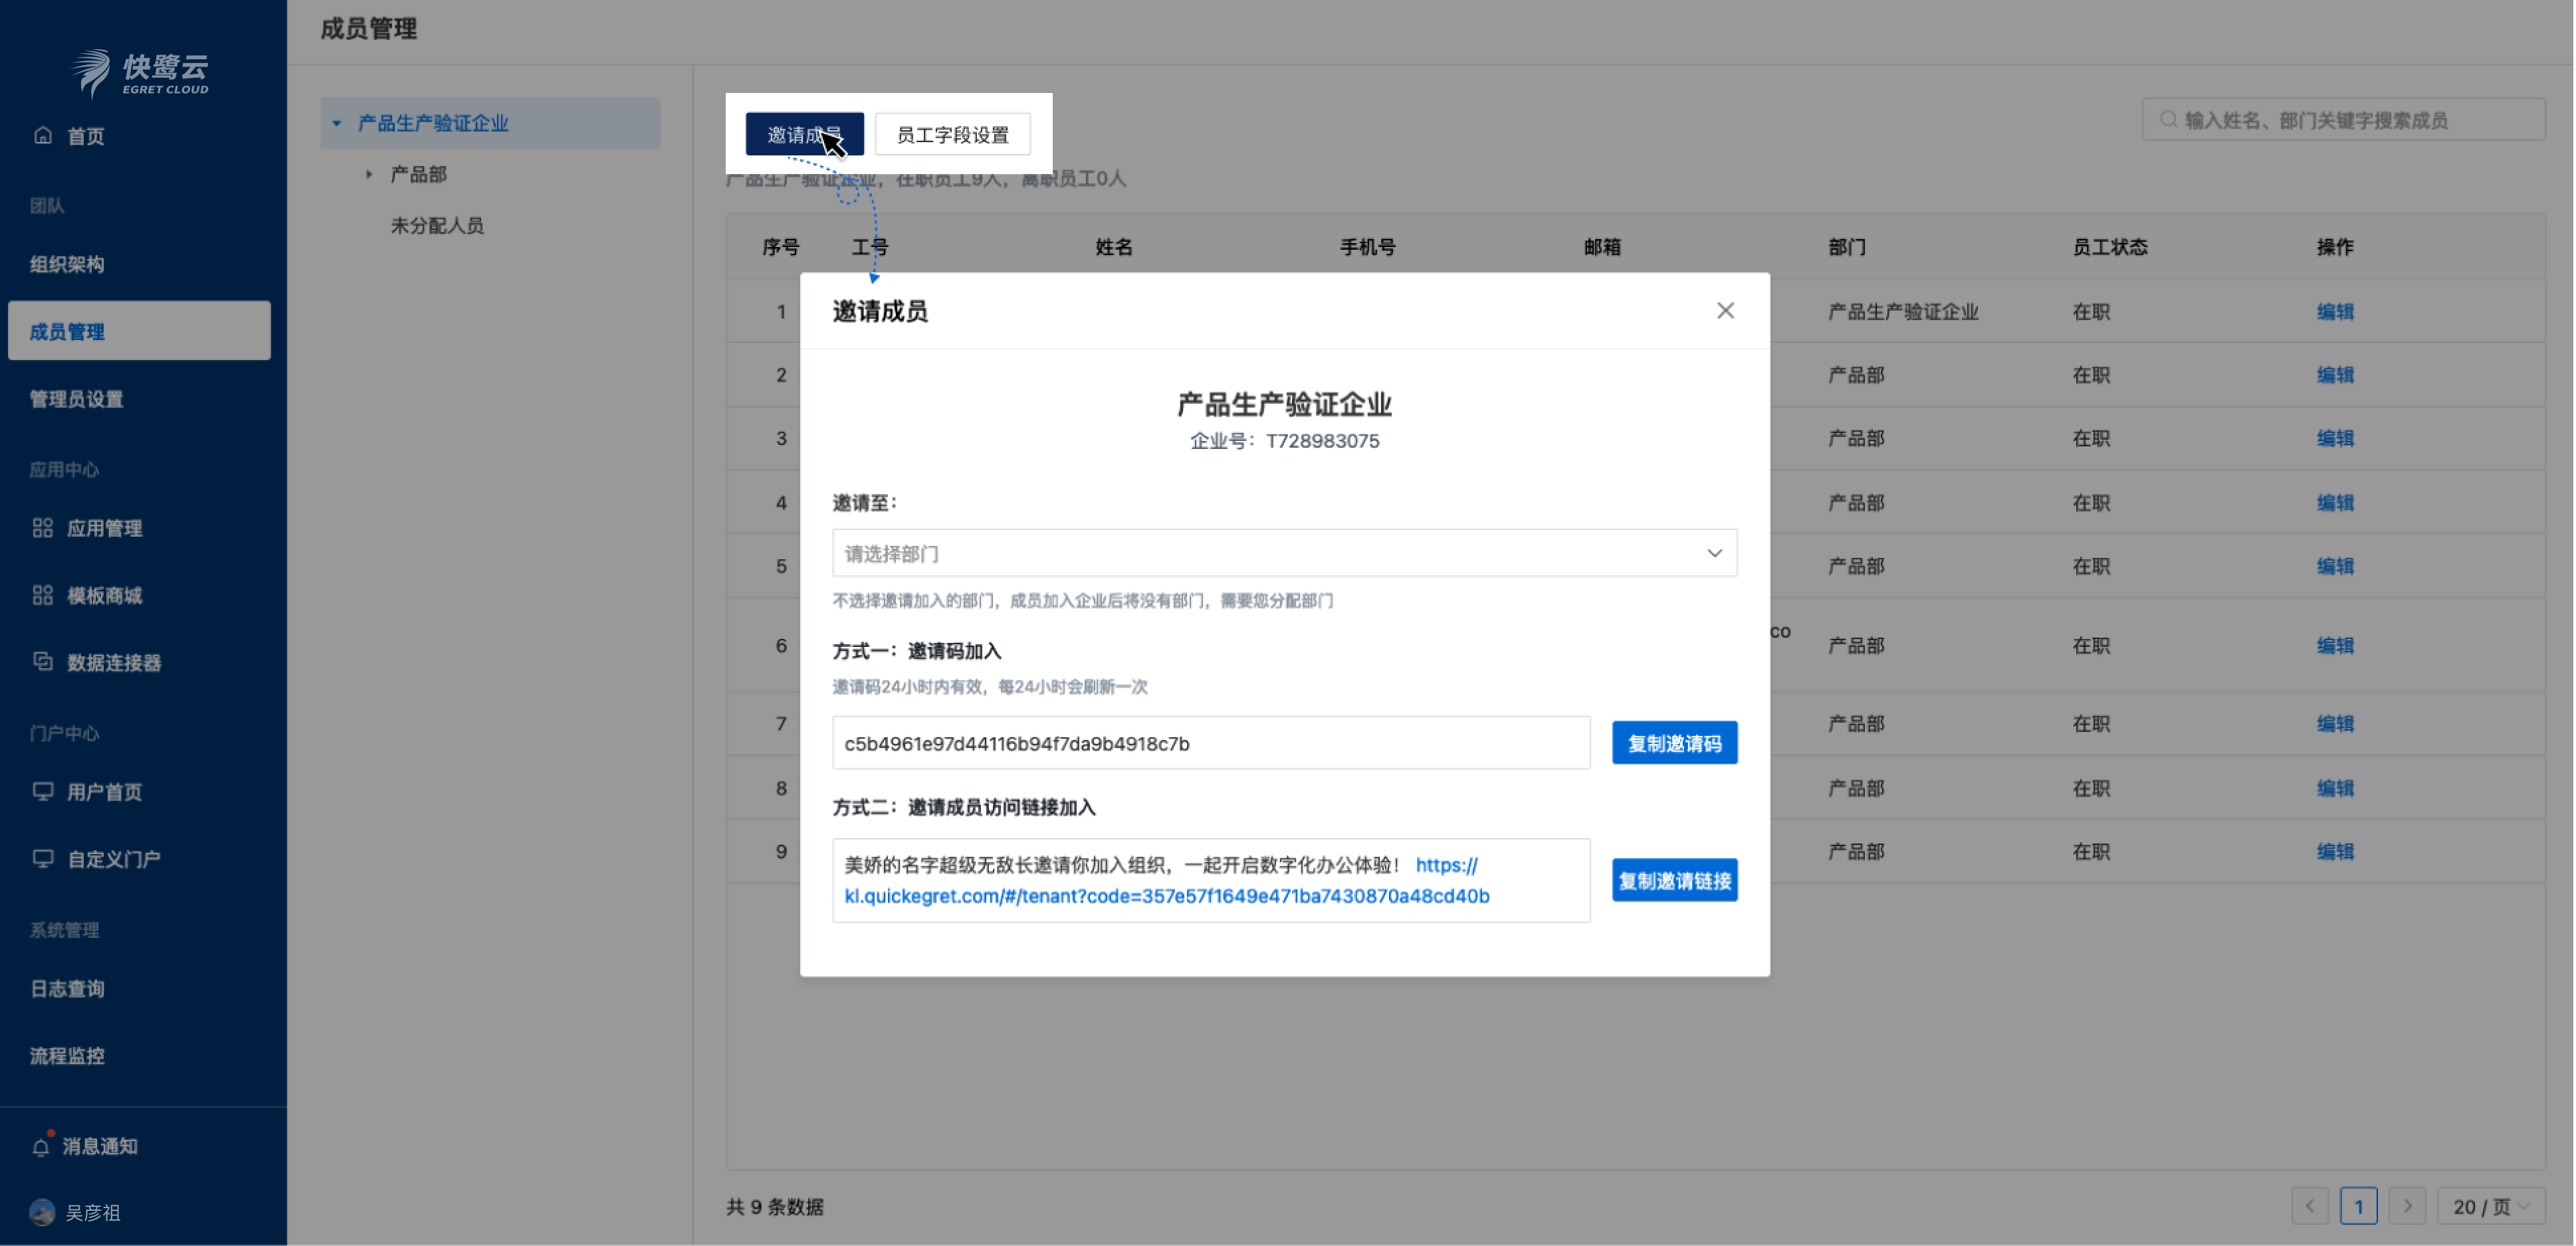
Task: Click the 复制邀请链接 button
Action: point(1674,880)
